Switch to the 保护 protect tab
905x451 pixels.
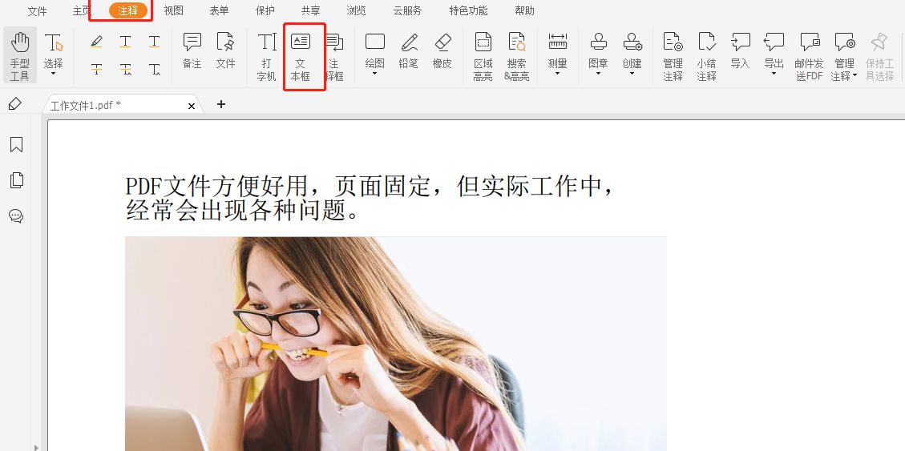click(265, 11)
